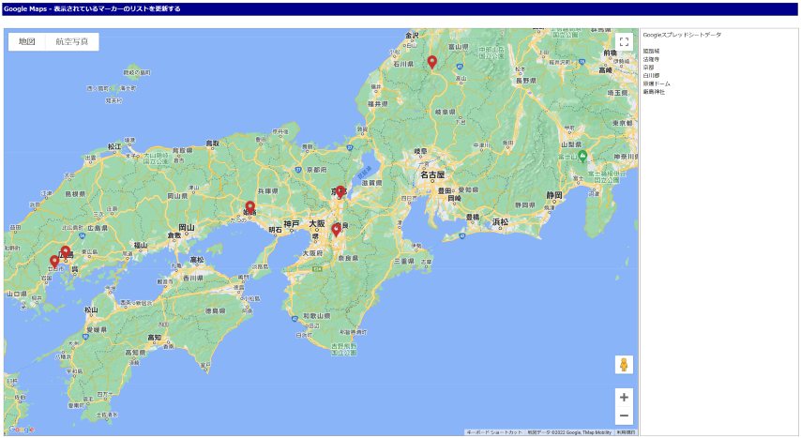Click the 福山 city label on map
The height and width of the screenshot is (438, 801).
141,246
